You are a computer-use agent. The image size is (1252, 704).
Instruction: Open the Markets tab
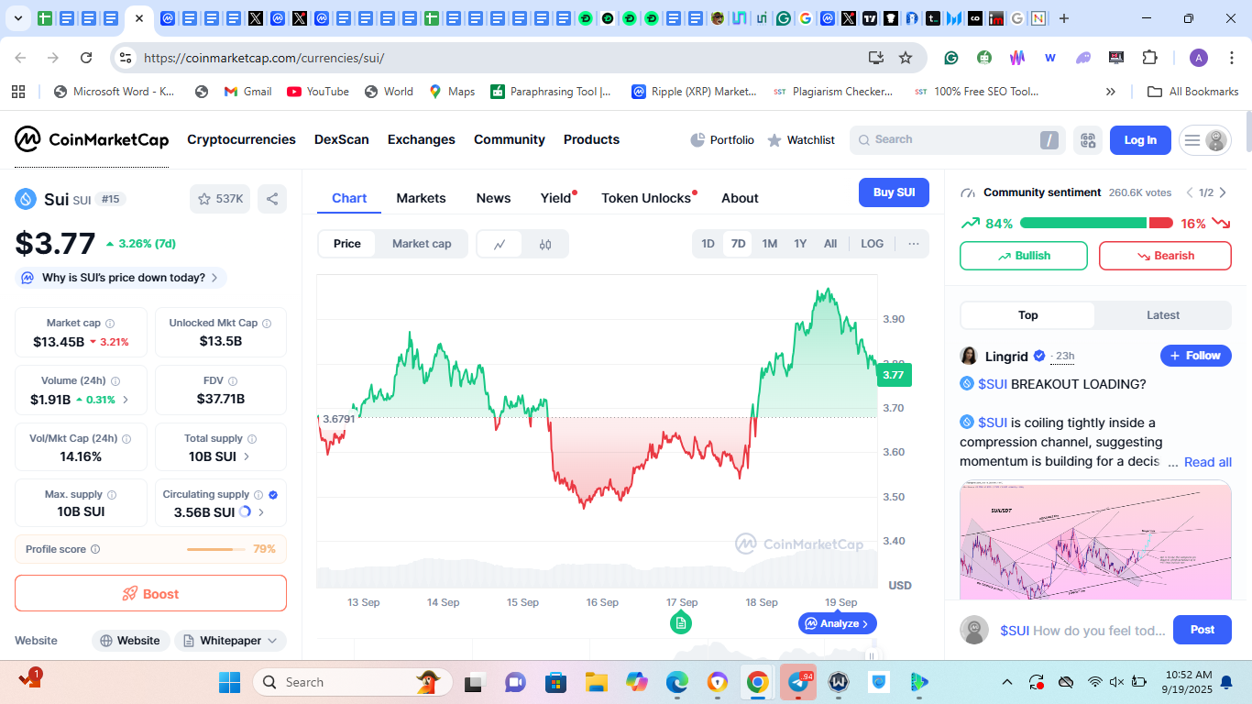click(421, 198)
